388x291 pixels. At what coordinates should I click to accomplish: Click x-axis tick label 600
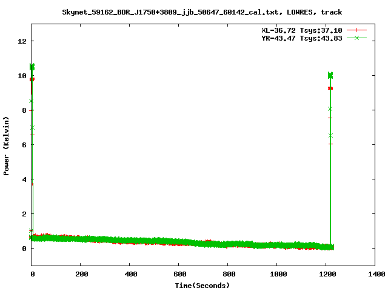[x=179, y=274]
